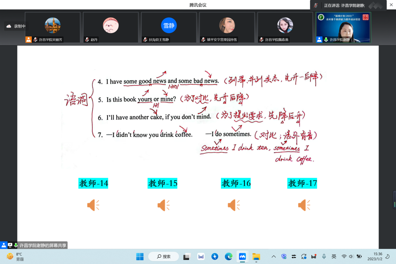Open the Windows Start menu
Image resolution: width=396 pixels, height=264 pixels.
click(140, 257)
